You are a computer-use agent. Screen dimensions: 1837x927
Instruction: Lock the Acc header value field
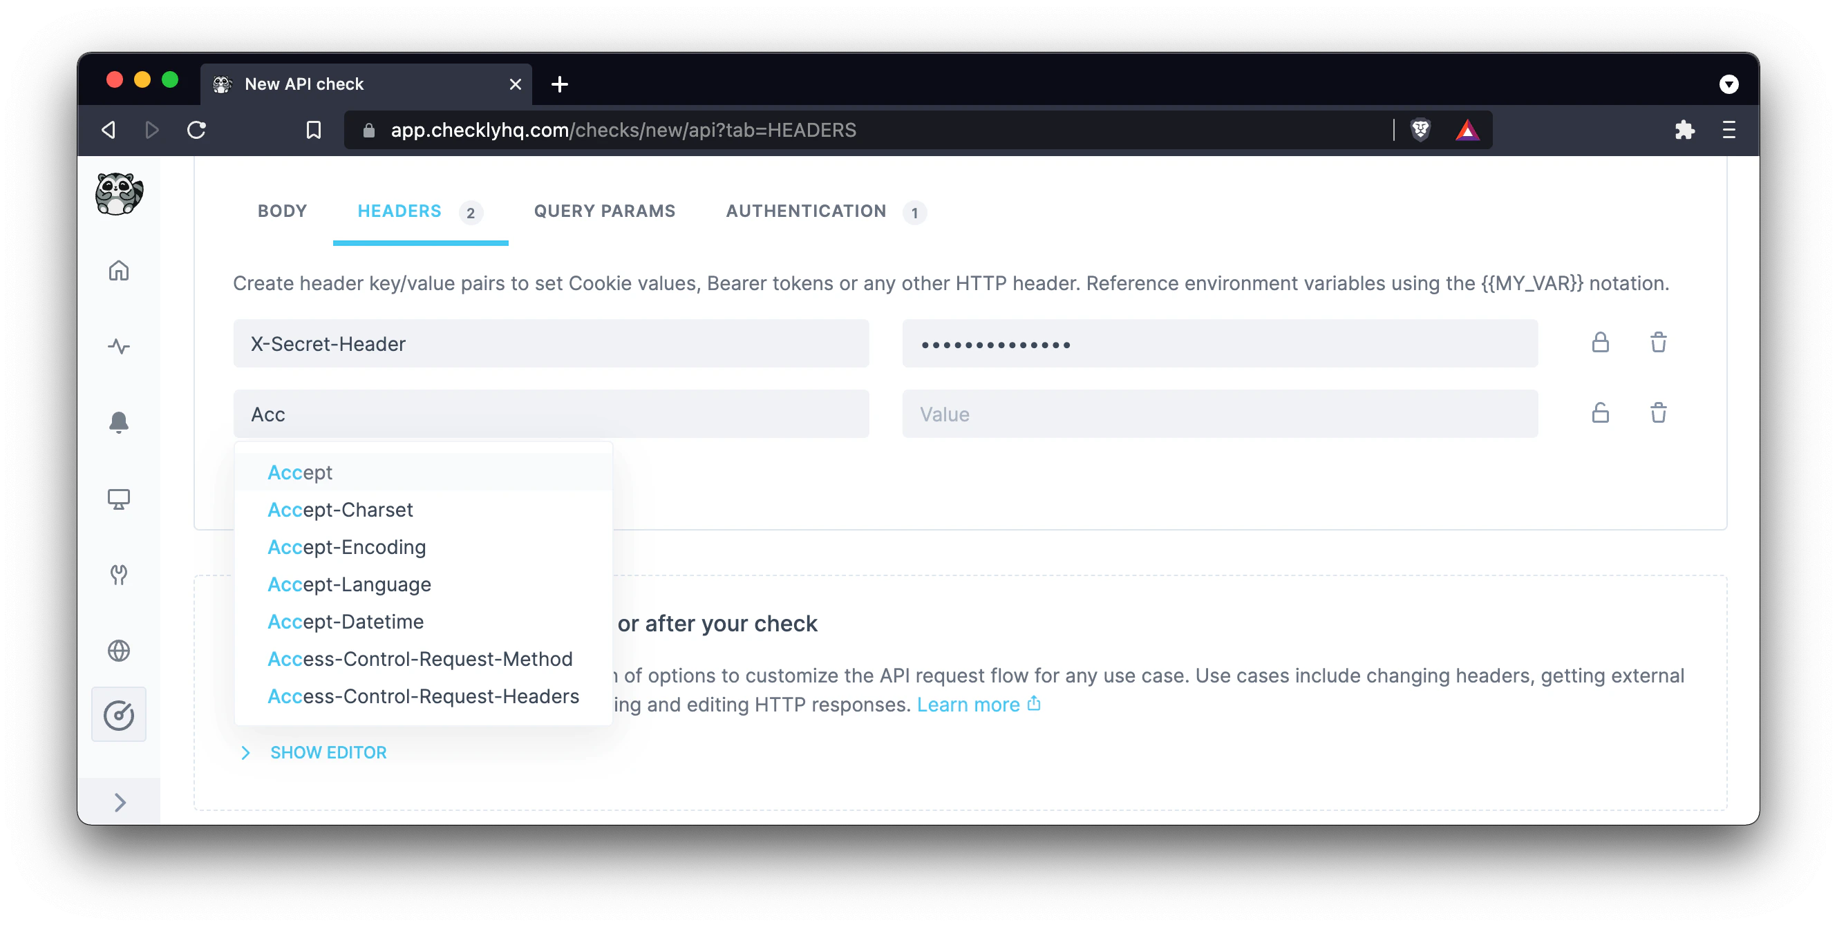(x=1599, y=413)
